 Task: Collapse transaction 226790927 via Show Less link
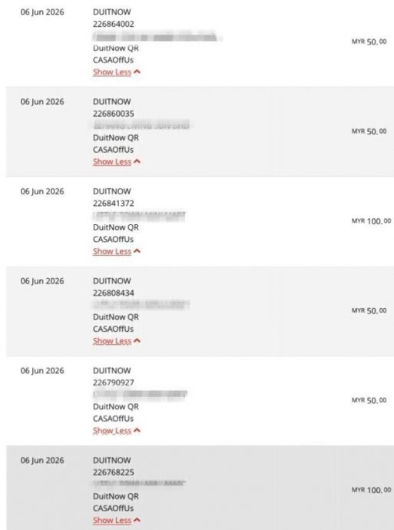pos(112,431)
